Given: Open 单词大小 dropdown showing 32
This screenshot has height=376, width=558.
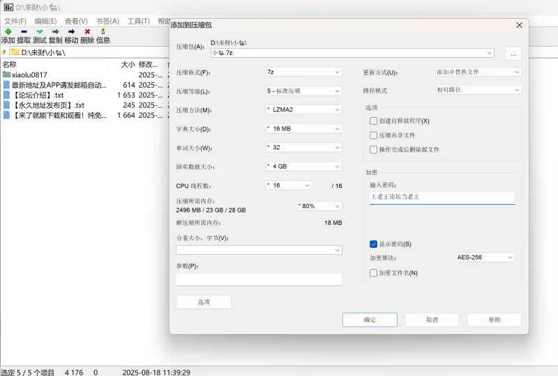Looking at the screenshot, I should (304, 148).
